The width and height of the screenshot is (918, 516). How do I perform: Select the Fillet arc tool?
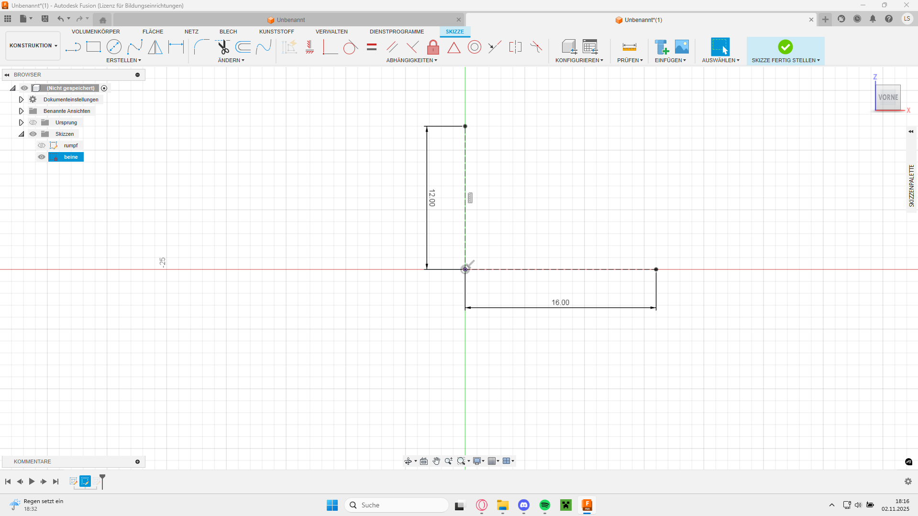(x=201, y=47)
